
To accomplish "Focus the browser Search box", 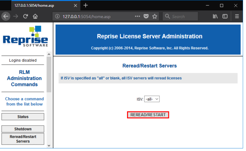I will tap(180, 16).
